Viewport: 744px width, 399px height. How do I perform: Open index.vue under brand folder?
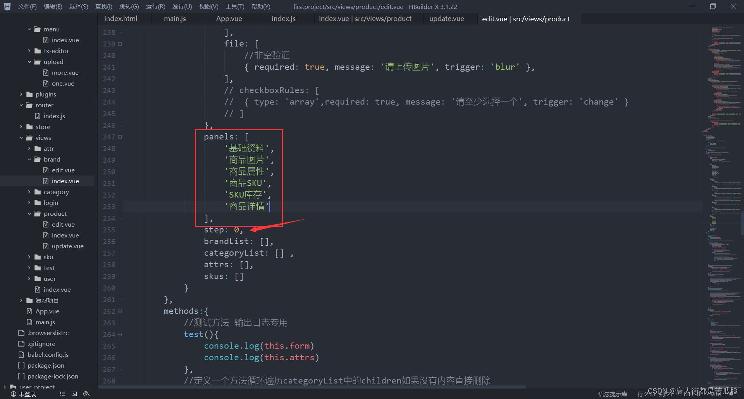[65, 181]
